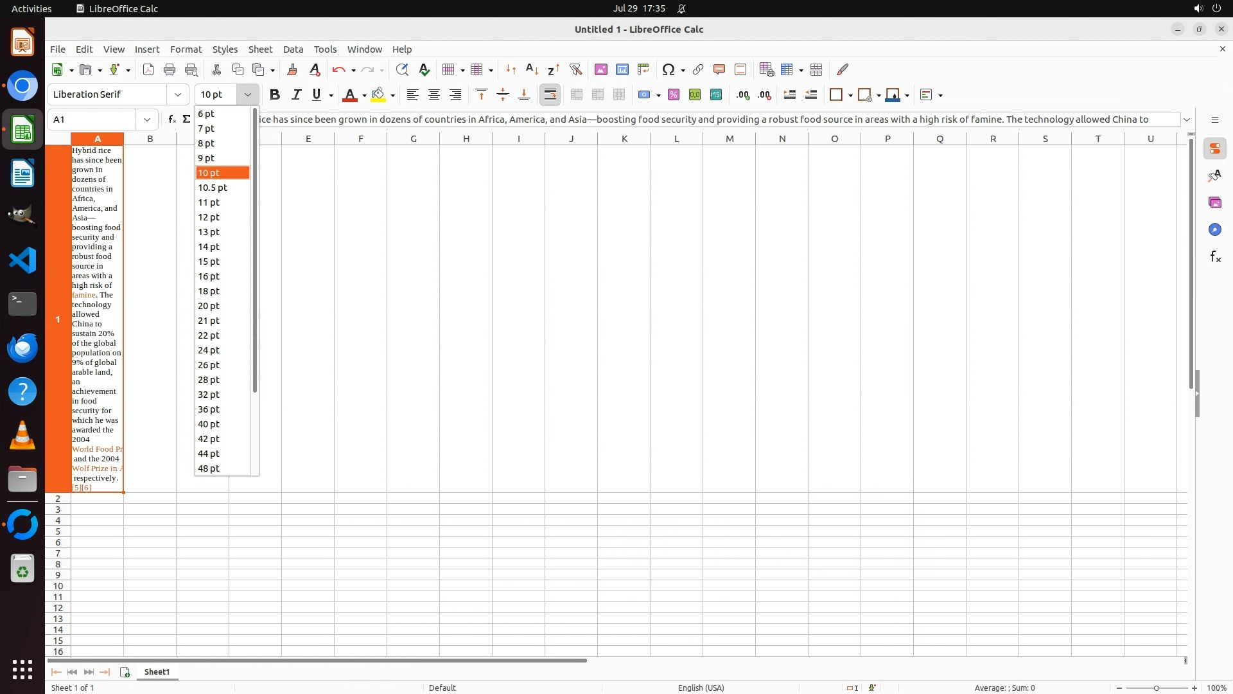Choose 24 pt from size list

[209, 350]
